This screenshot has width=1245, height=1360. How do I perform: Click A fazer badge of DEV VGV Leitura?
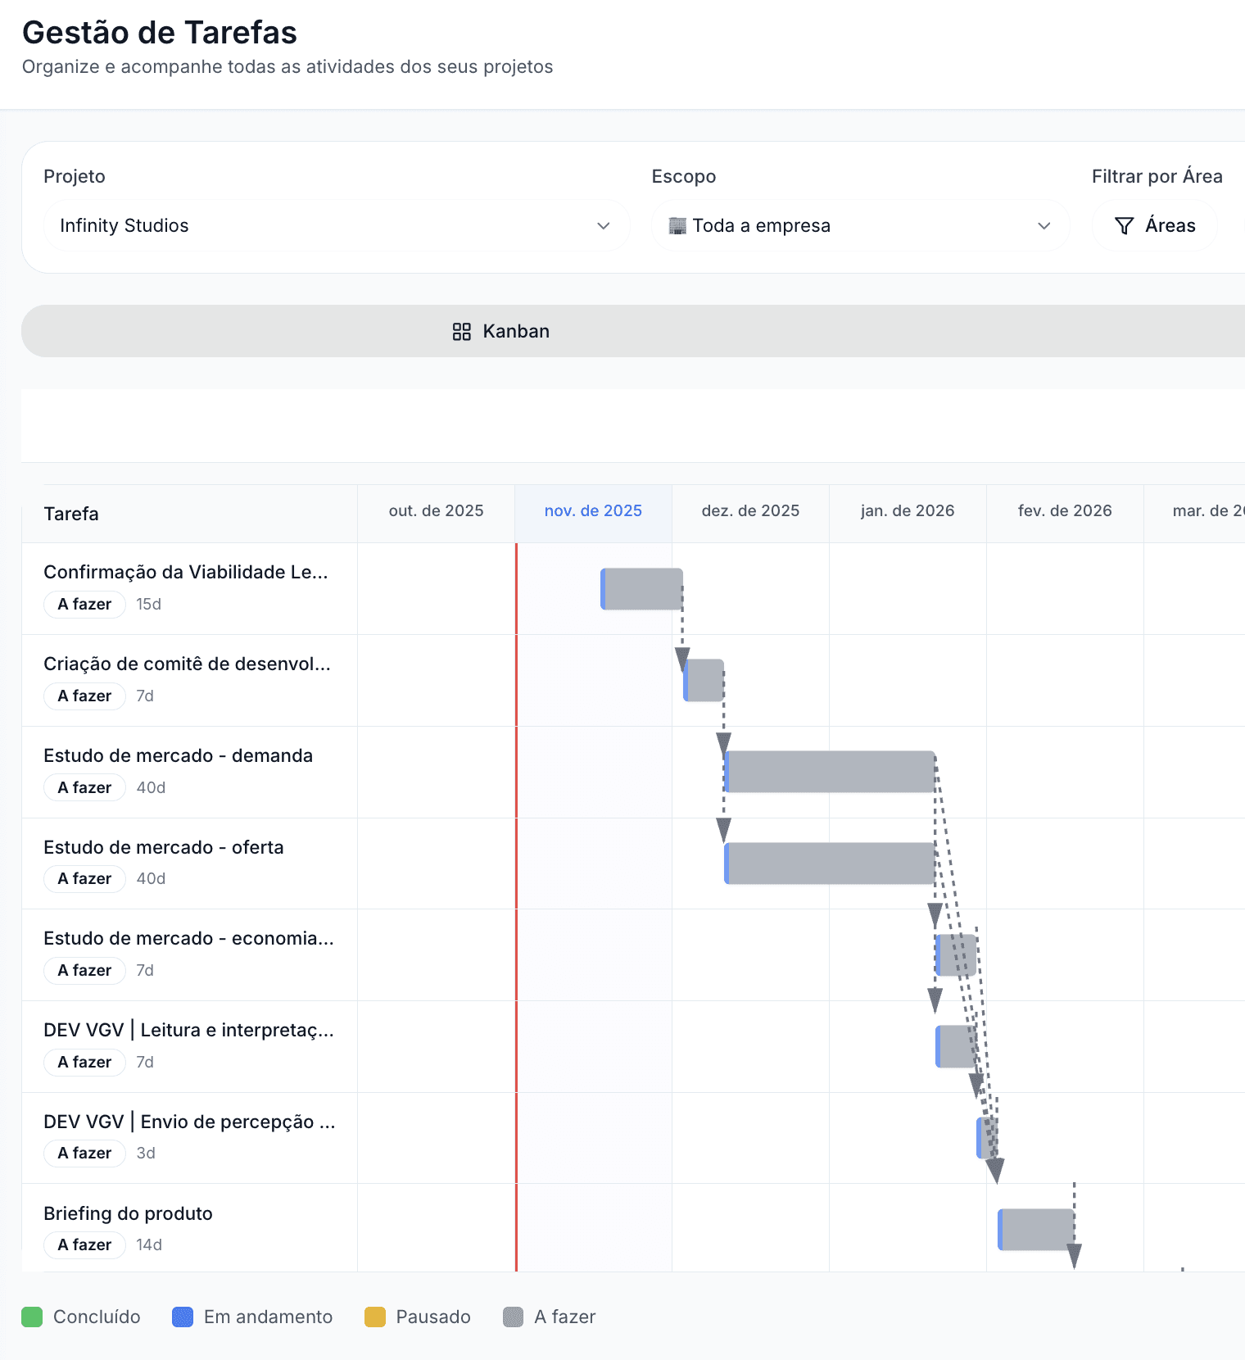pos(84,1062)
